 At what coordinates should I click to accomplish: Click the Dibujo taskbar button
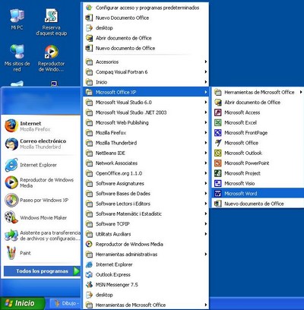65,303
